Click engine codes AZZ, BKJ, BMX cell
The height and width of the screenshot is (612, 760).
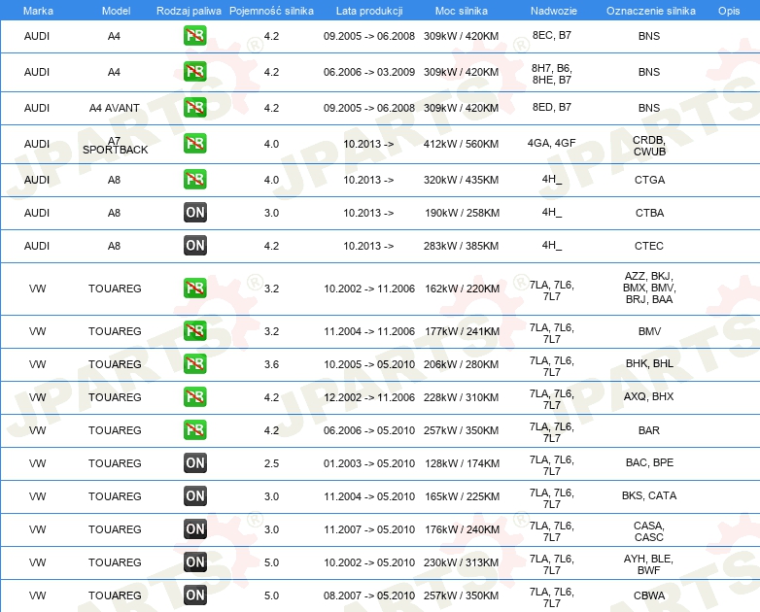pyautogui.click(x=649, y=288)
